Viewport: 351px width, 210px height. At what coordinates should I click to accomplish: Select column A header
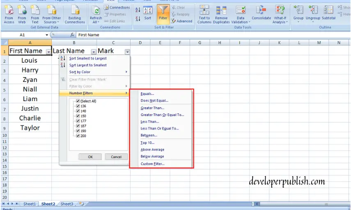tap(30, 43)
